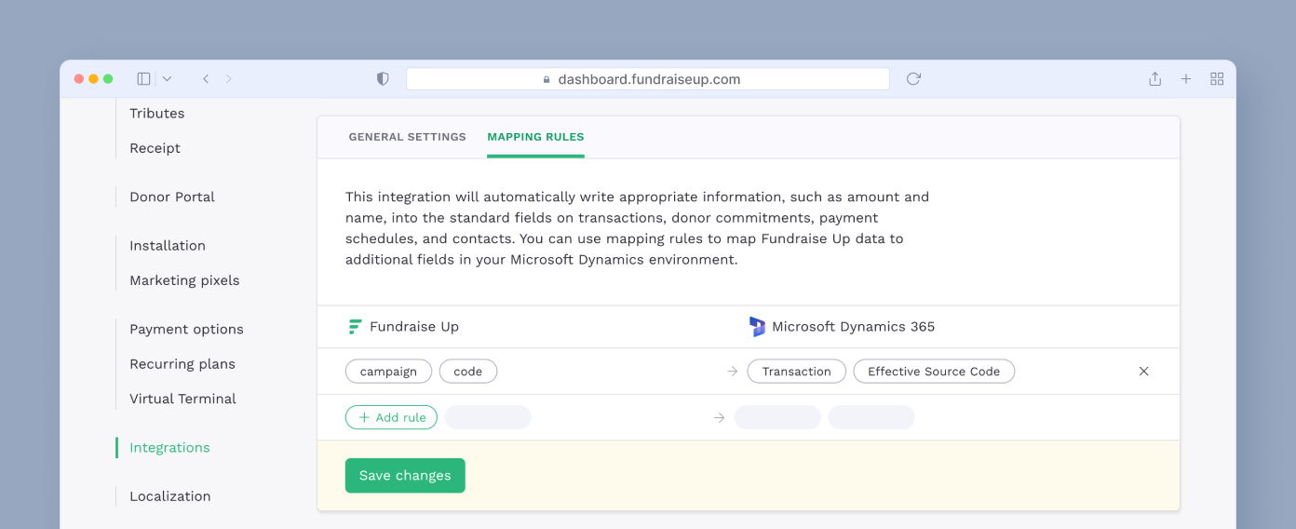
Task: Open Recurring plans in the sidebar
Action: click(x=182, y=364)
